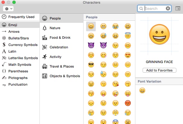
Task: Select the Math Symbols category
Action: tap(20, 65)
